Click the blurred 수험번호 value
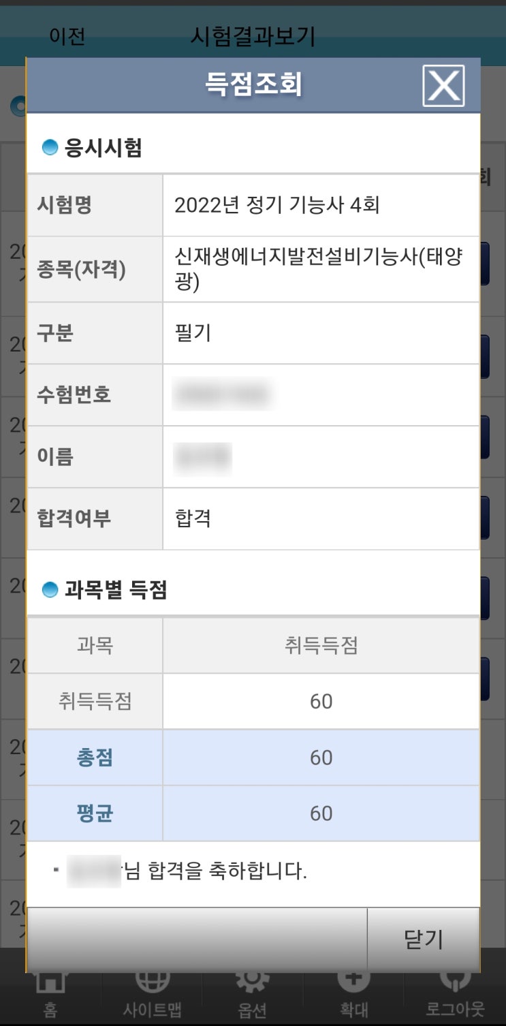 (222, 394)
